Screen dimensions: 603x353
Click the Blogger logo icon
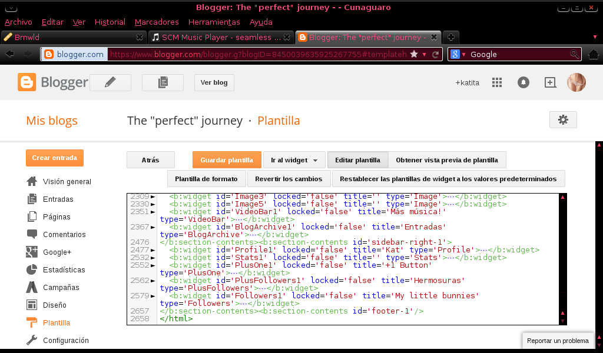[x=27, y=82]
